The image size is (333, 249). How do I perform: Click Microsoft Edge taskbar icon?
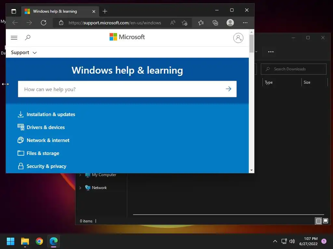tap(54, 241)
